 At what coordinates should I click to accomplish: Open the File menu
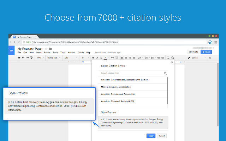click(19, 53)
